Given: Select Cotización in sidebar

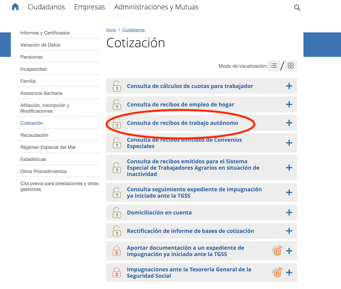Looking at the screenshot, I should pos(32,123).
